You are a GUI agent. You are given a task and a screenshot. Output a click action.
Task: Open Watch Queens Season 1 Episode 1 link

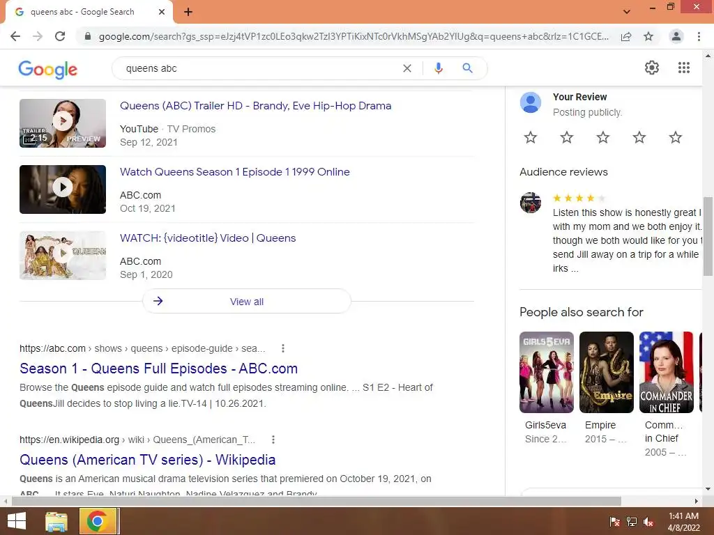(234, 172)
